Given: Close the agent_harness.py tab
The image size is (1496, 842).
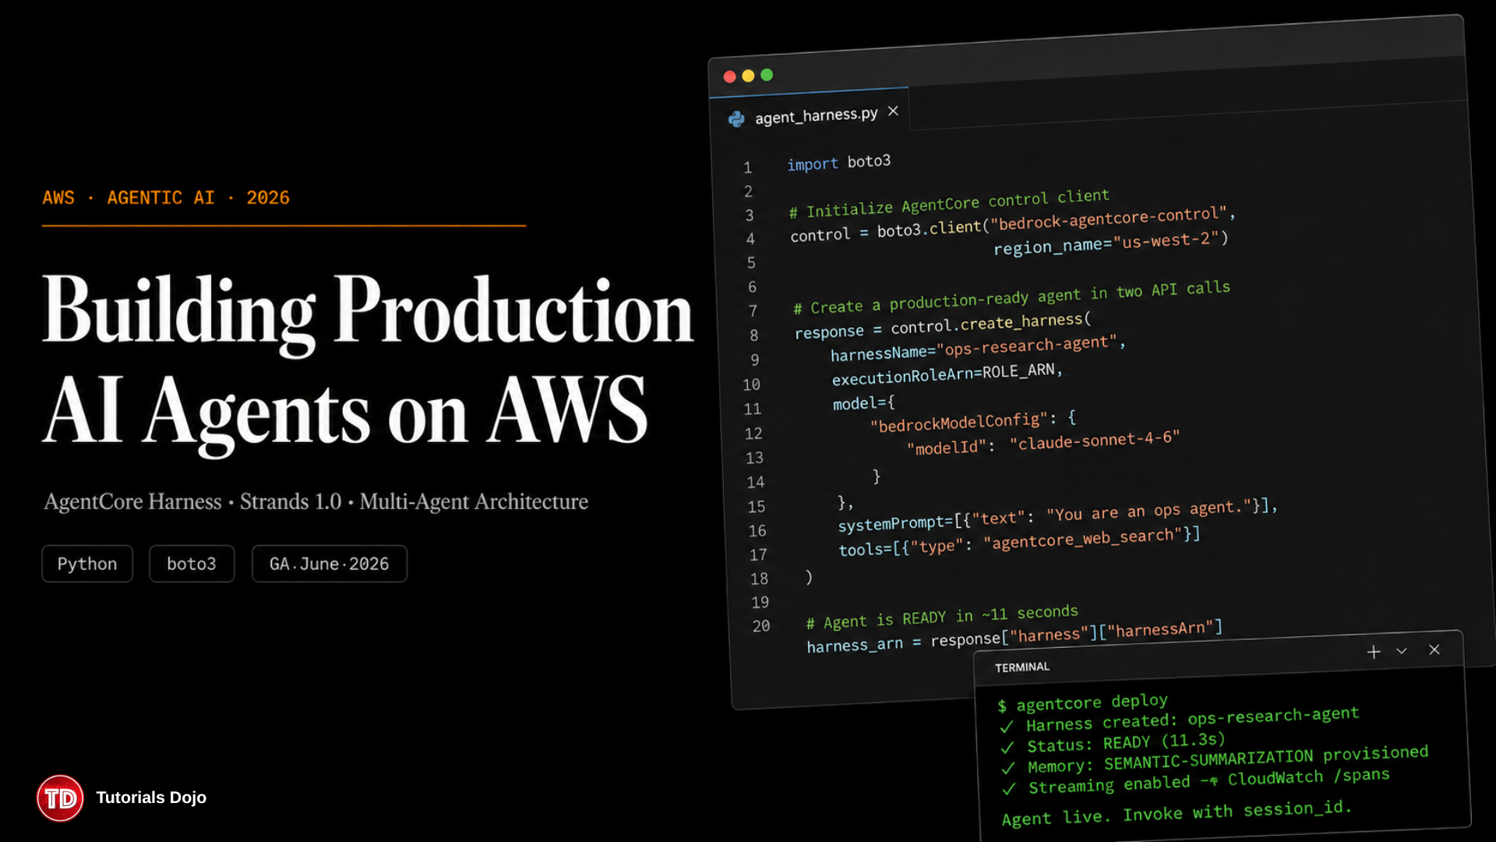Looking at the screenshot, I should coord(893,111).
